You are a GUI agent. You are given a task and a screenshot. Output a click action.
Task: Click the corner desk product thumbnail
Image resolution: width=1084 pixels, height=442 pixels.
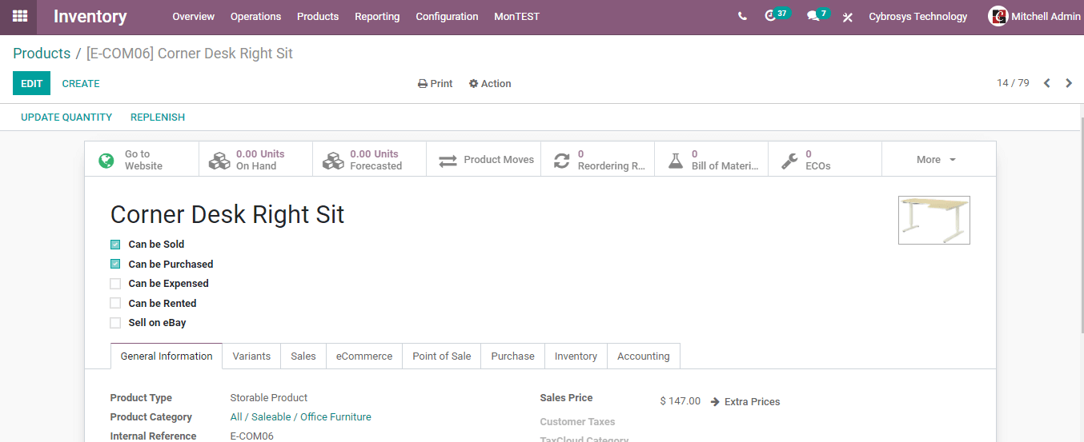coord(934,220)
